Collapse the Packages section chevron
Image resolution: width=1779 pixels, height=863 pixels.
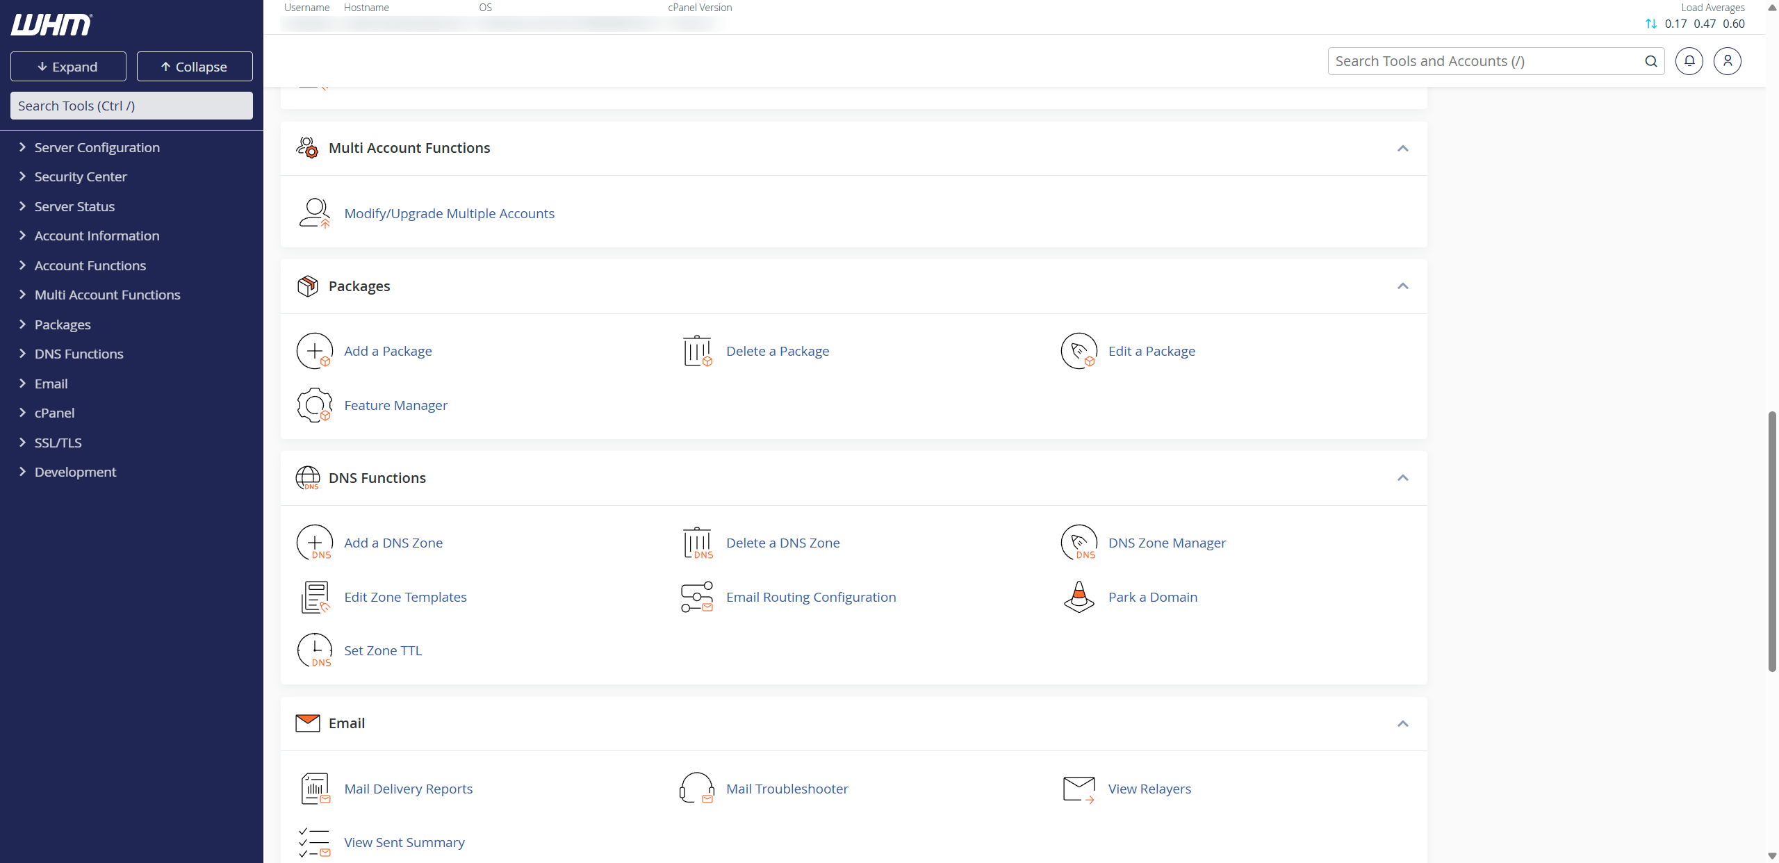tap(1402, 286)
